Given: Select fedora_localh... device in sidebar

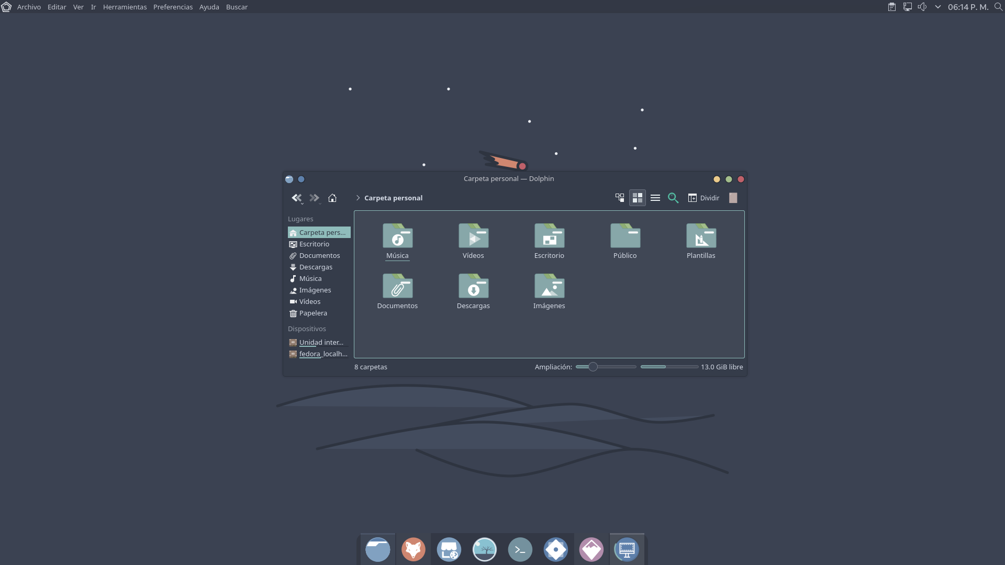Looking at the screenshot, I should click(319, 354).
